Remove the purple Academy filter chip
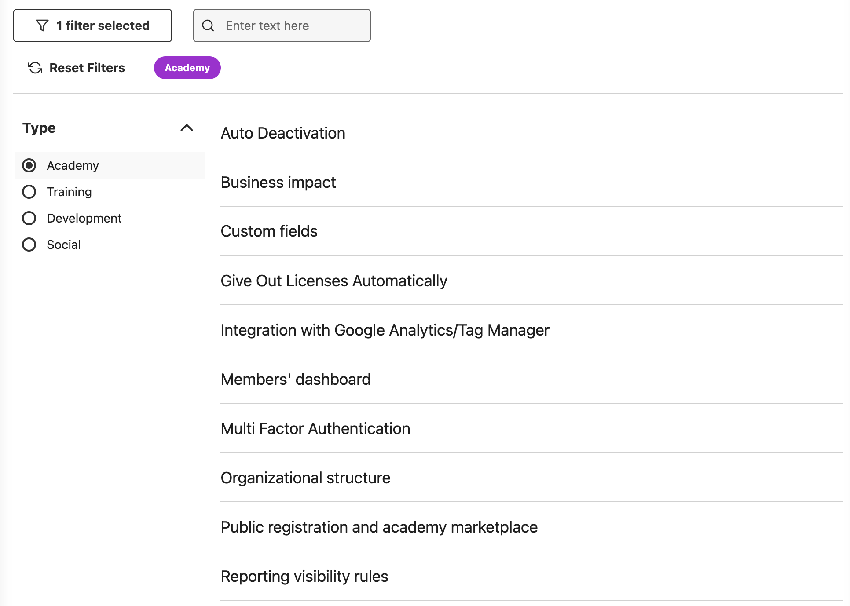The width and height of the screenshot is (850, 606). point(187,68)
